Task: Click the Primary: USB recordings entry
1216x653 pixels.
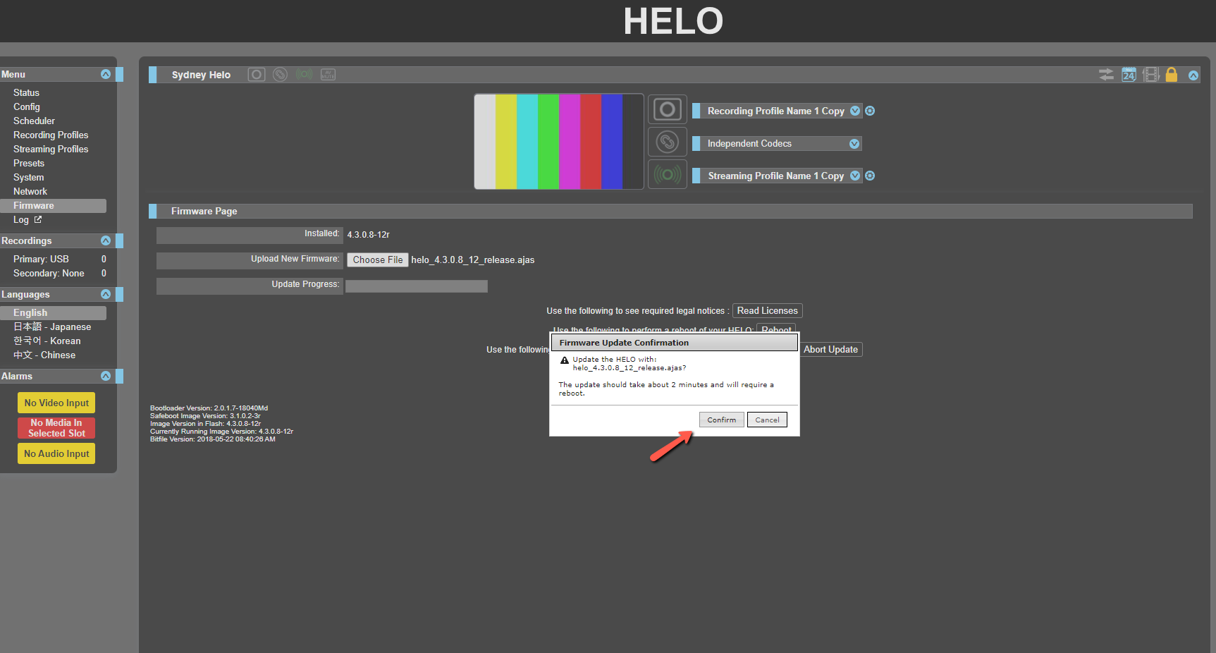Action: coord(41,259)
